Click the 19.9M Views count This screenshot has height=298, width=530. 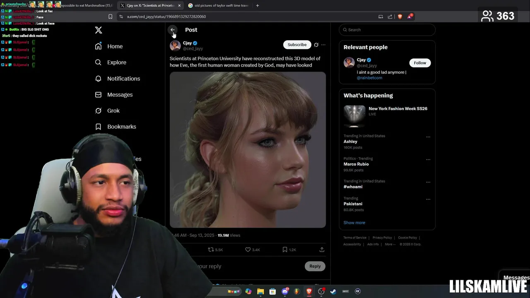pyautogui.click(x=229, y=235)
